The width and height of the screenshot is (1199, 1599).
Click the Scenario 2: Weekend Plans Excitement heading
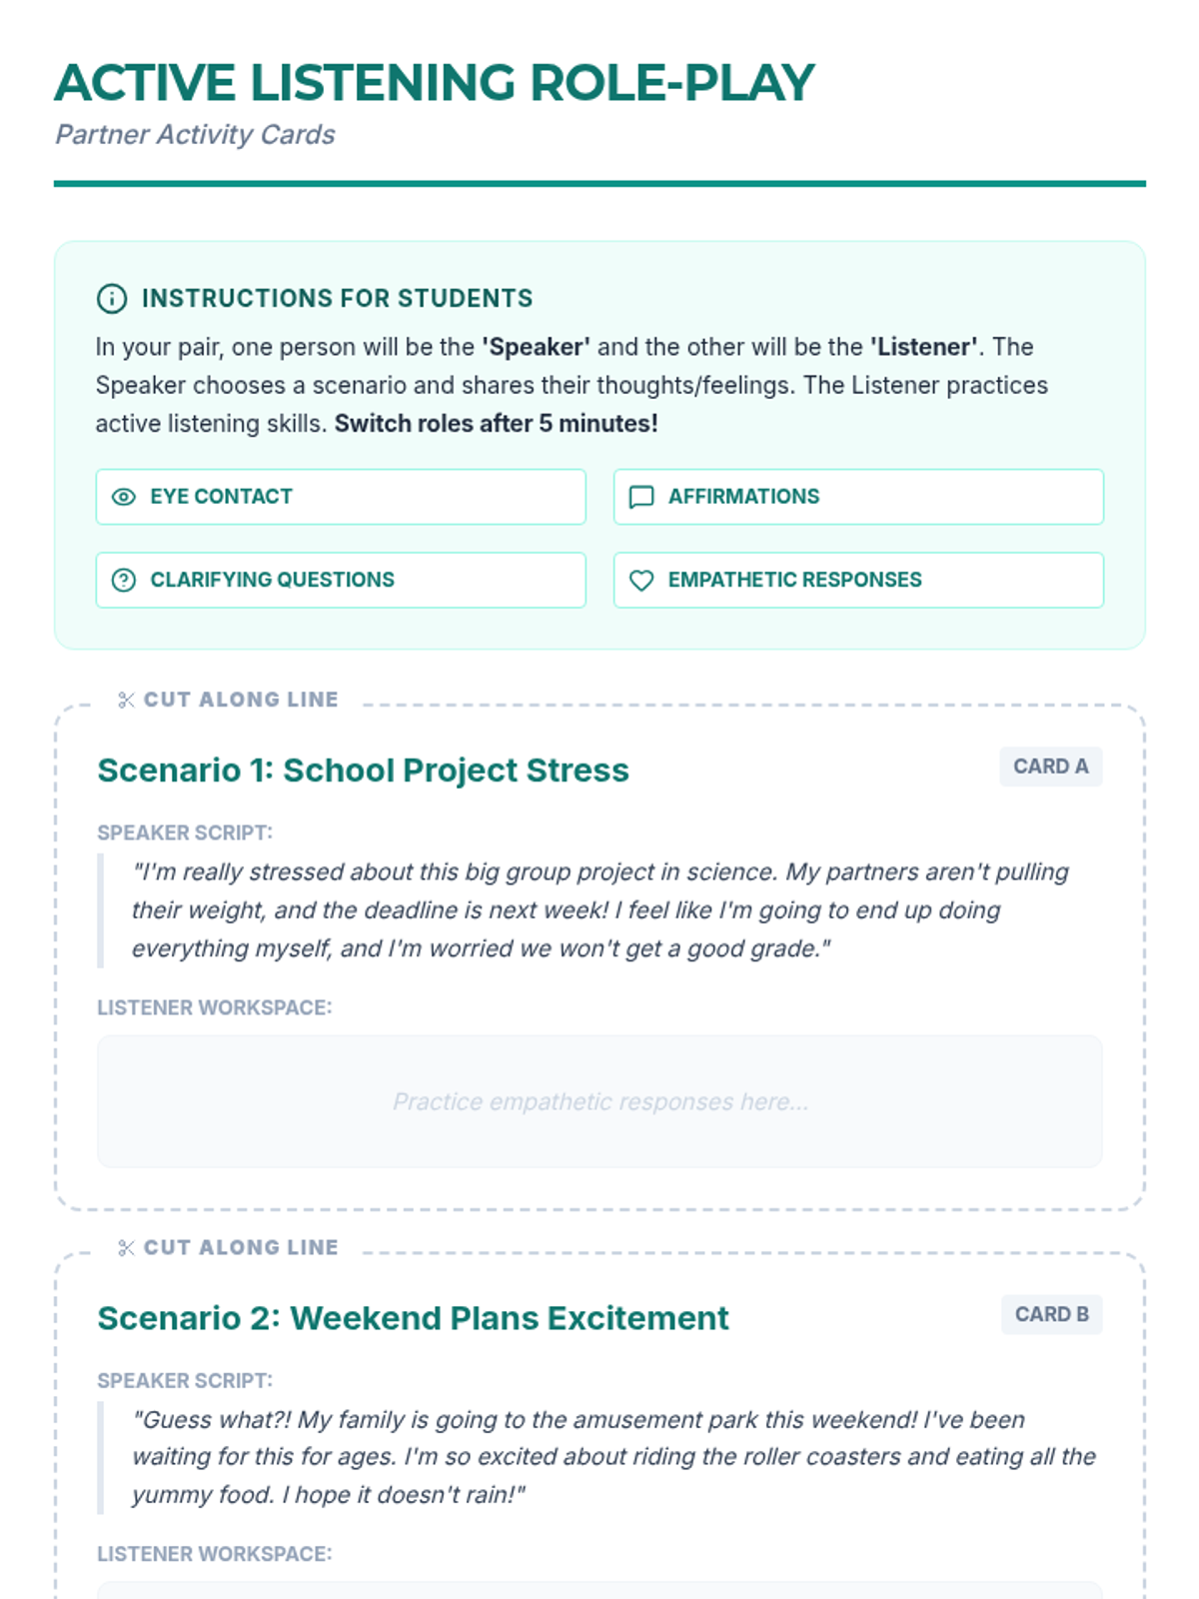pos(413,1318)
